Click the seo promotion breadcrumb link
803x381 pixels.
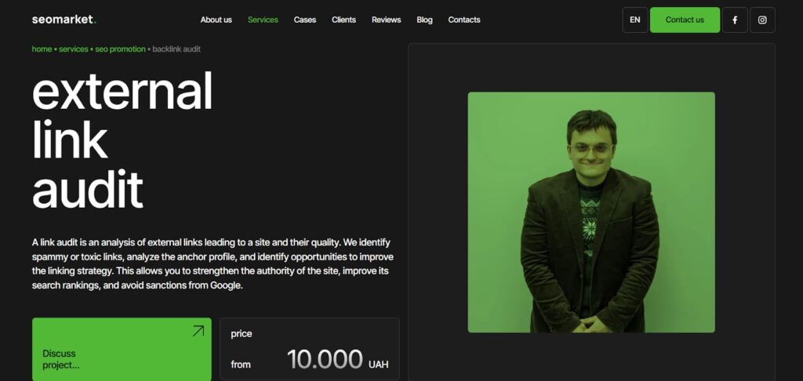pyautogui.click(x=120, y=49)
